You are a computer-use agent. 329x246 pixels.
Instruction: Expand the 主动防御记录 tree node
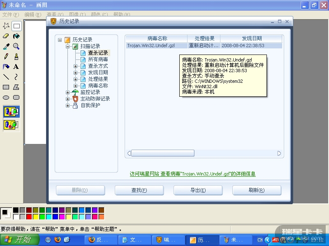pos(67,99)
